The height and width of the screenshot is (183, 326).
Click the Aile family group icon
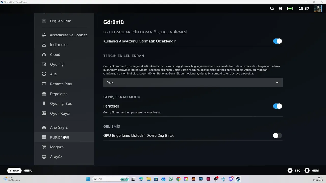44,74
